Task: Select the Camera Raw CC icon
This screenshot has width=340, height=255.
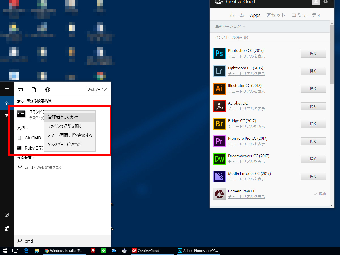Action: (x=219, y=194)
